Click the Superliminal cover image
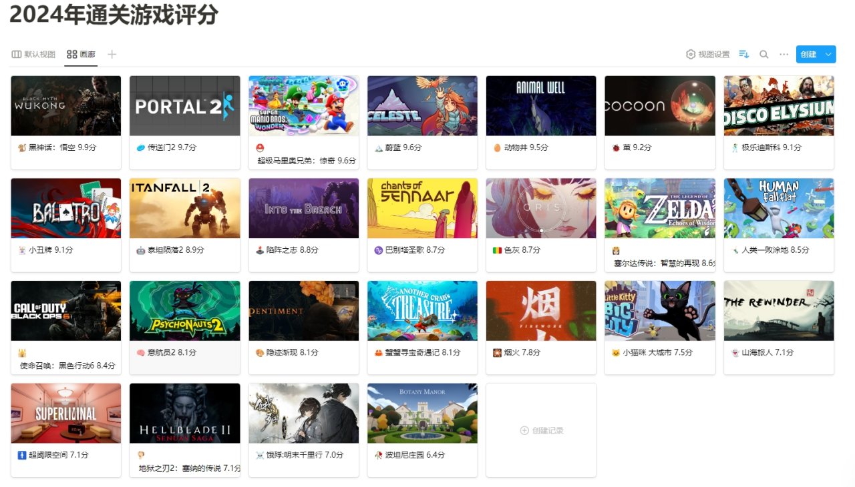The height and width of the screenshot is (487, 855). 66,413
